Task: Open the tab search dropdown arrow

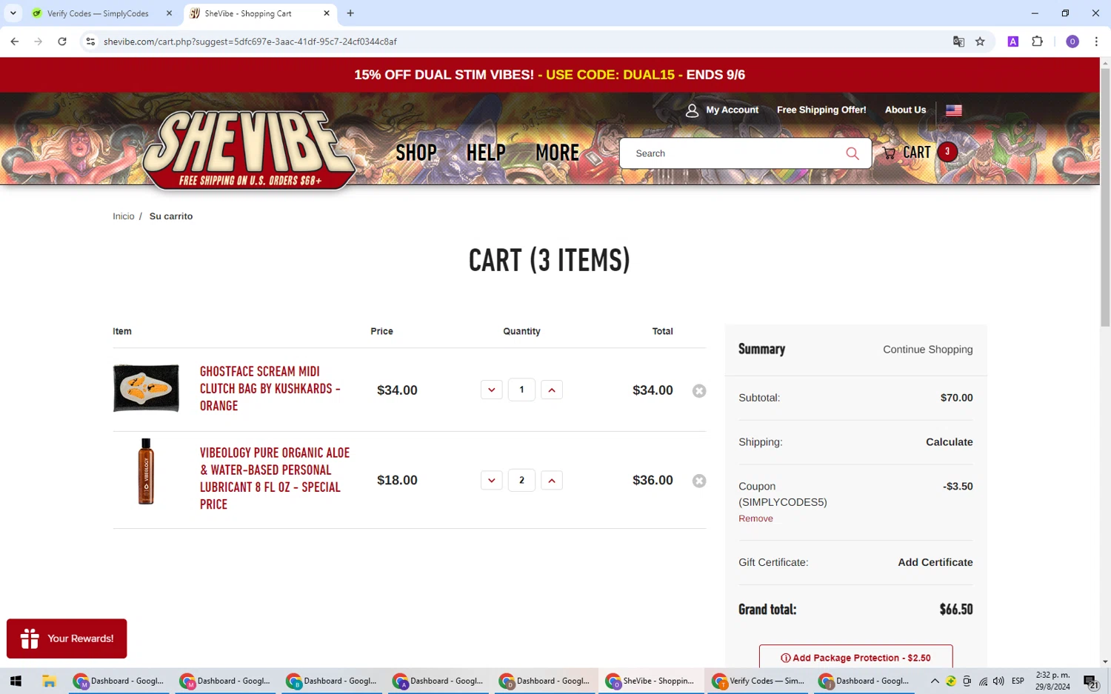Action: pyautogui.click(x=13, y=13)
